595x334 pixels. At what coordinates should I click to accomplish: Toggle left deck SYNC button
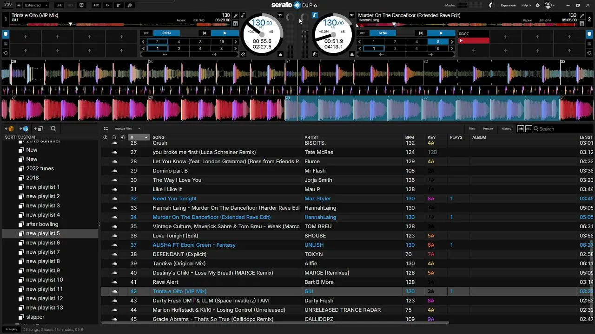[166, 33]
